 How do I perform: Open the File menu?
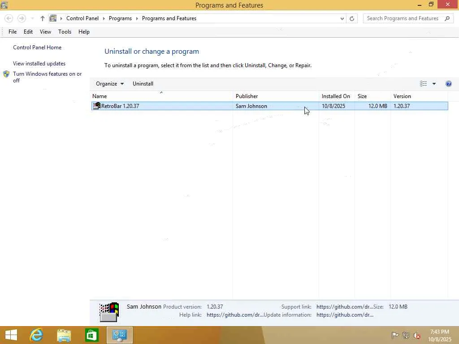13,32
